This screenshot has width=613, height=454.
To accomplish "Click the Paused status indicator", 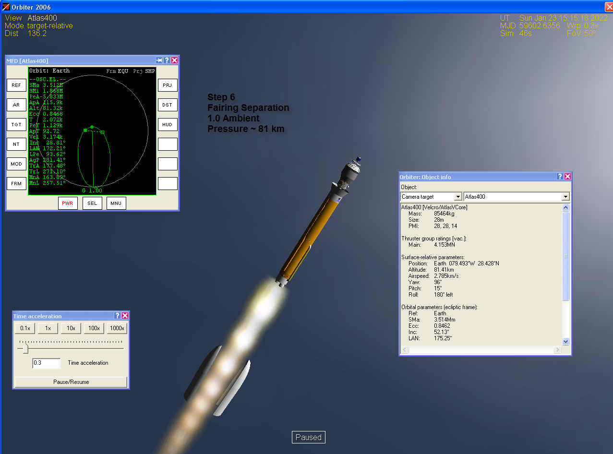I will pyautogui.click(x=309, y=437).
